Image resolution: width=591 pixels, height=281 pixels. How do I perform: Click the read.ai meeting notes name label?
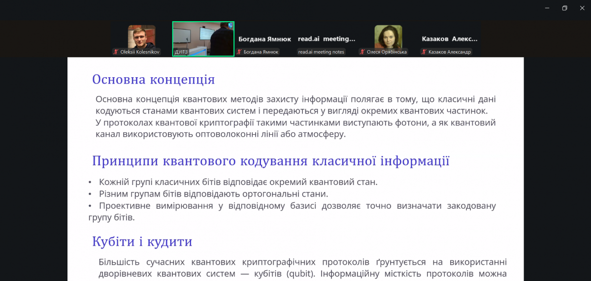point(321,52)
